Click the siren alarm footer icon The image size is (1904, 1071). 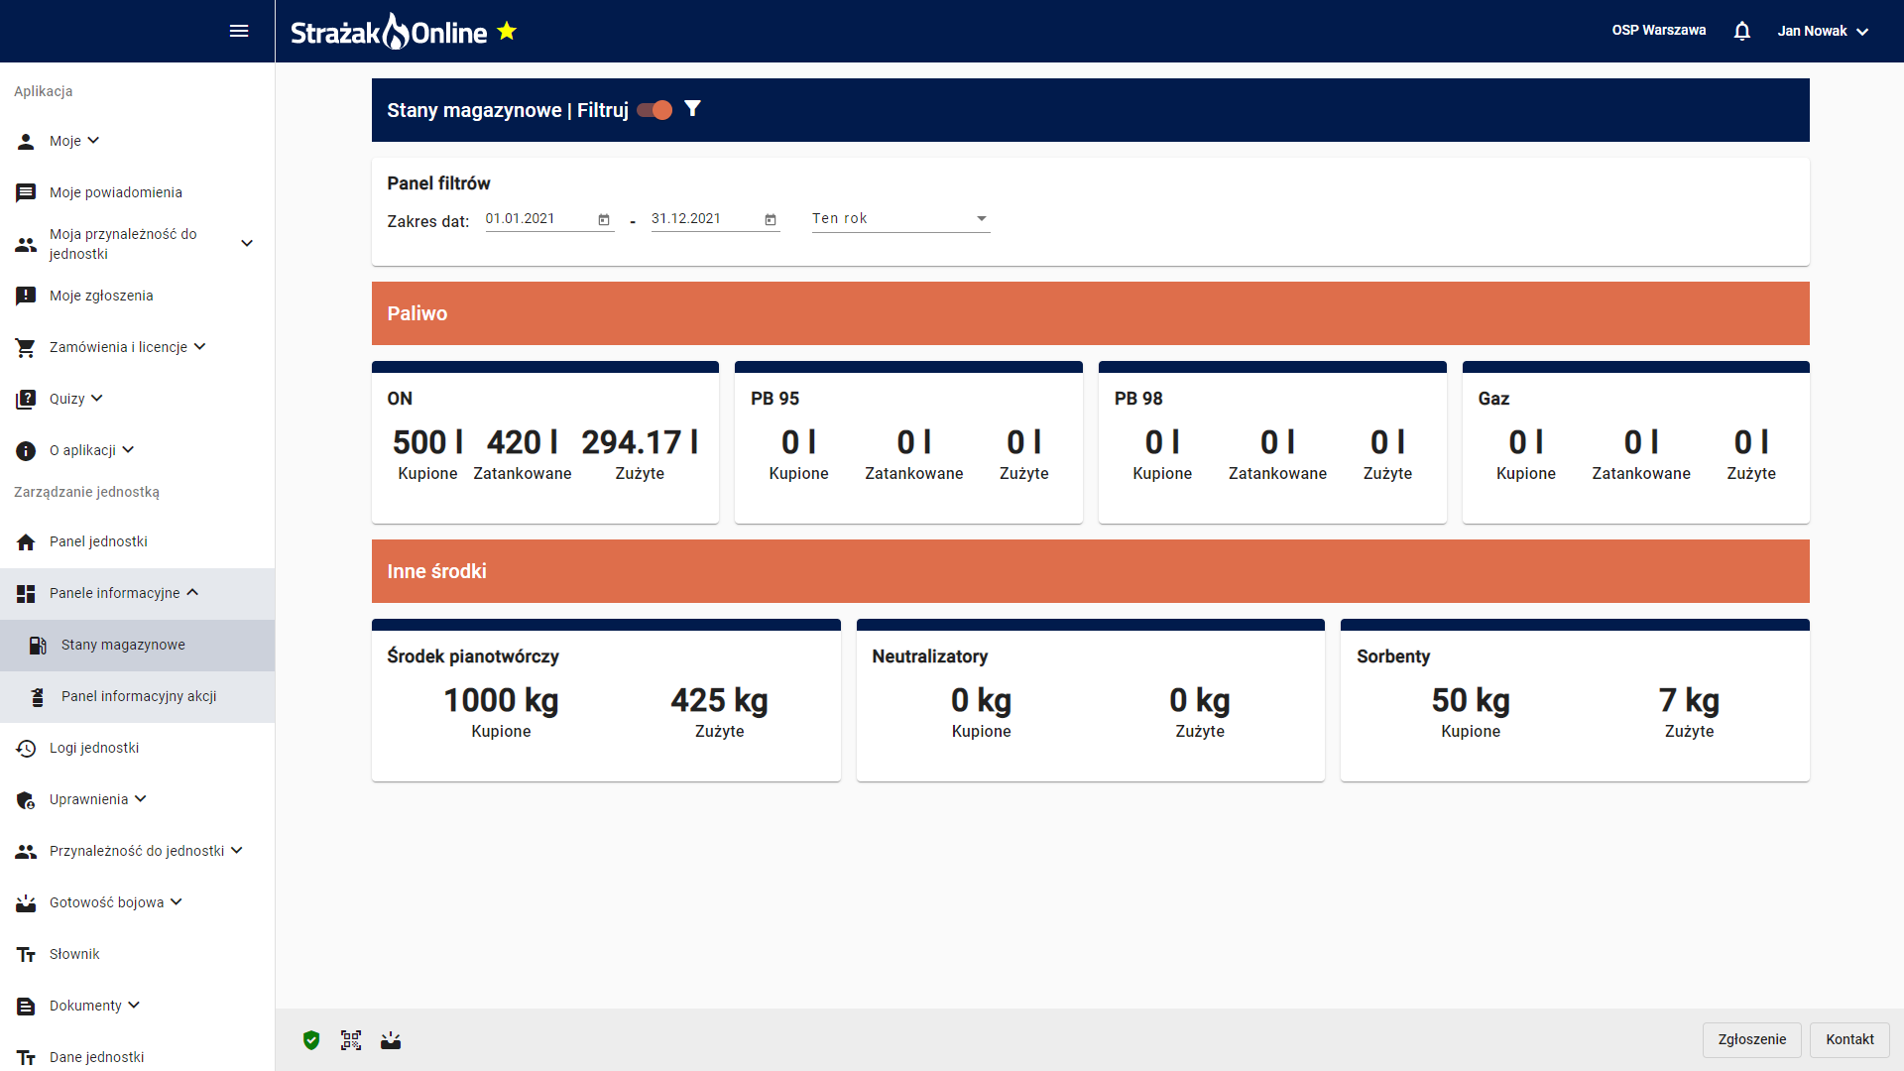point(391,1040)
